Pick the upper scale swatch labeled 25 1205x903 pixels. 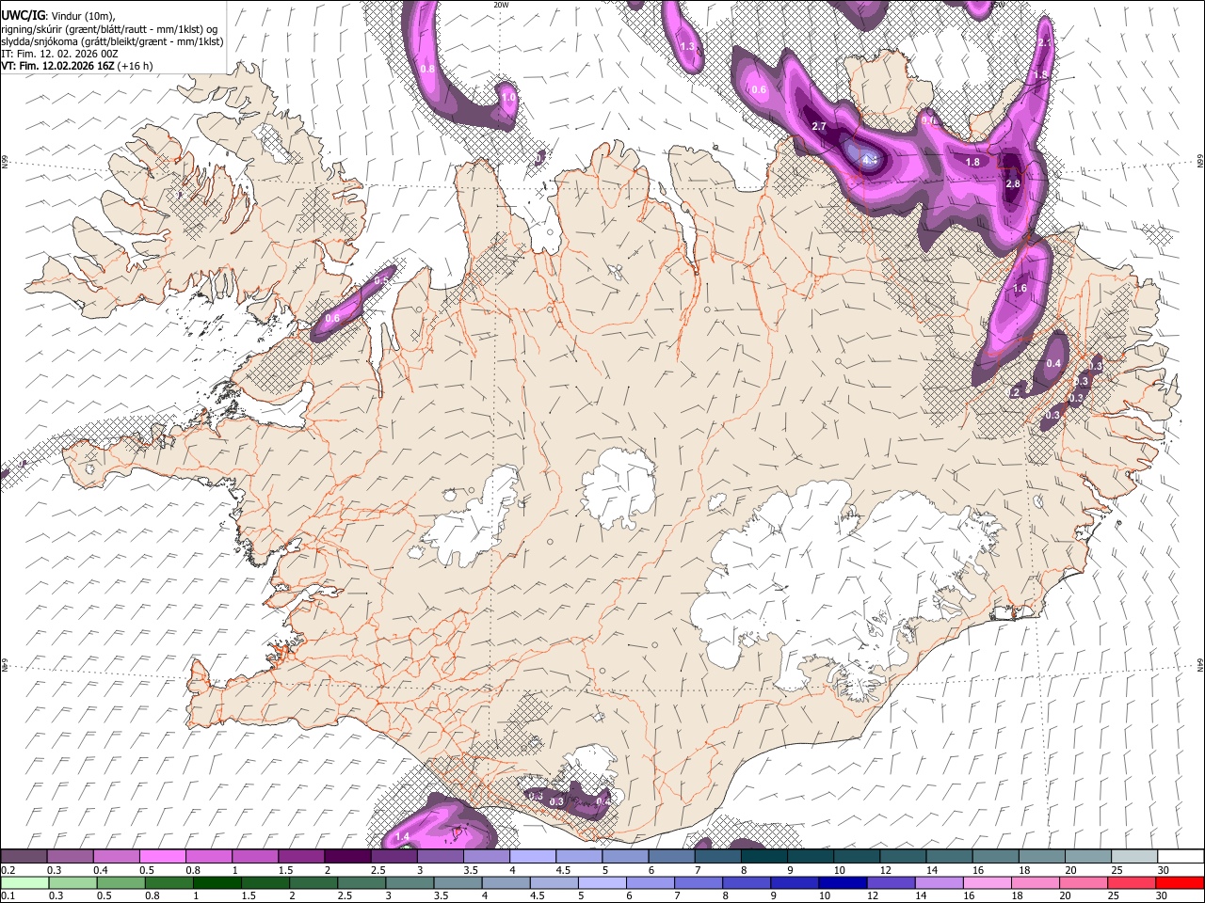pyautogui.click(x=1133, y=856)
